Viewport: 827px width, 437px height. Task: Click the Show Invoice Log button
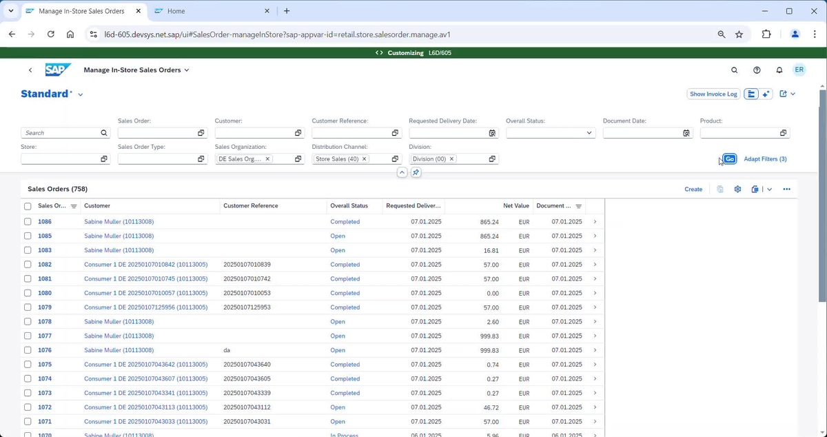pyautogui.click(x=713, y=94)
